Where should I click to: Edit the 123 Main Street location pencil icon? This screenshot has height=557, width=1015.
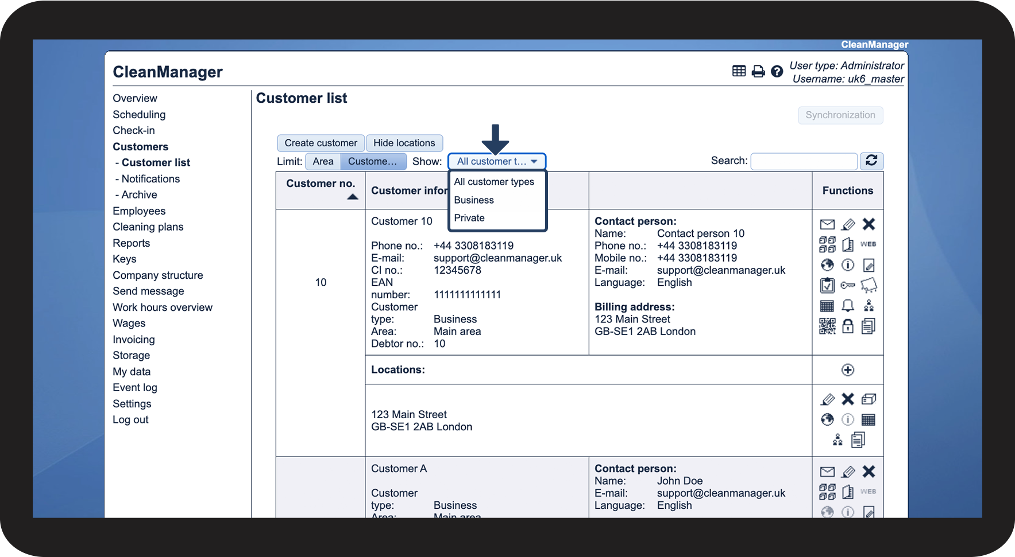coord(827,399)
